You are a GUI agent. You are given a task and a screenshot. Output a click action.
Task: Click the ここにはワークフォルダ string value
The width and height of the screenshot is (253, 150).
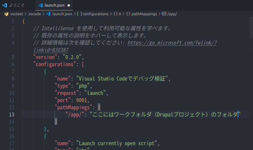pyautogui.click(x=165, y=115)
